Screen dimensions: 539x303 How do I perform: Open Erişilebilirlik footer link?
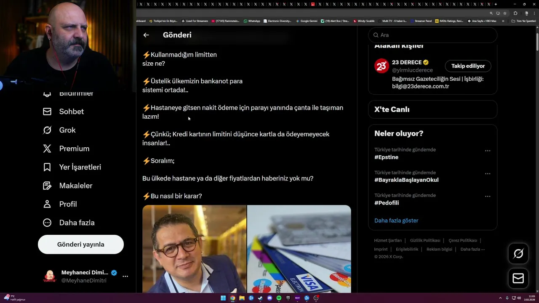point(407,249)
